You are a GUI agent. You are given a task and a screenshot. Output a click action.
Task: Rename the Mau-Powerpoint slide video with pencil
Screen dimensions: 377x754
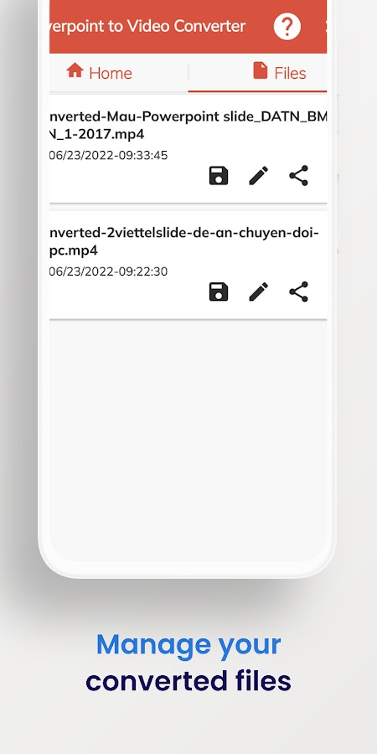[x=258, y=176]
